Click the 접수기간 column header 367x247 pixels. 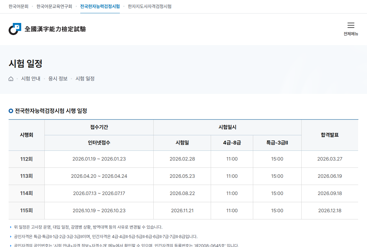(99, 127)
